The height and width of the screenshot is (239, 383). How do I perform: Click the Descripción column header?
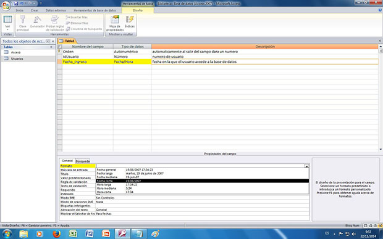tap(265, 47)
